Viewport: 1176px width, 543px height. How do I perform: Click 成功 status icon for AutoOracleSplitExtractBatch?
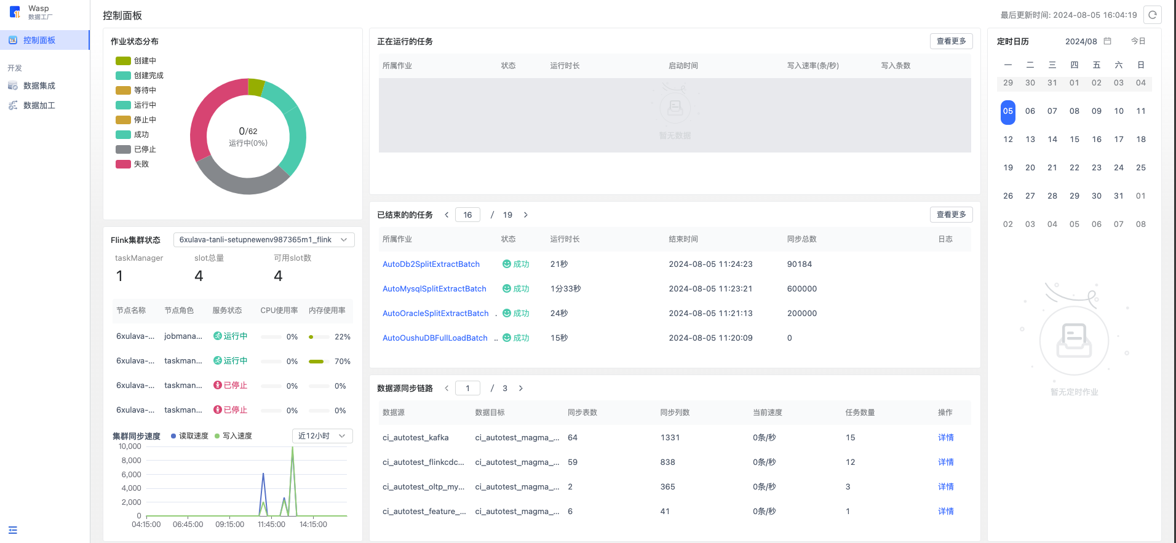click(x=507, y=313)
